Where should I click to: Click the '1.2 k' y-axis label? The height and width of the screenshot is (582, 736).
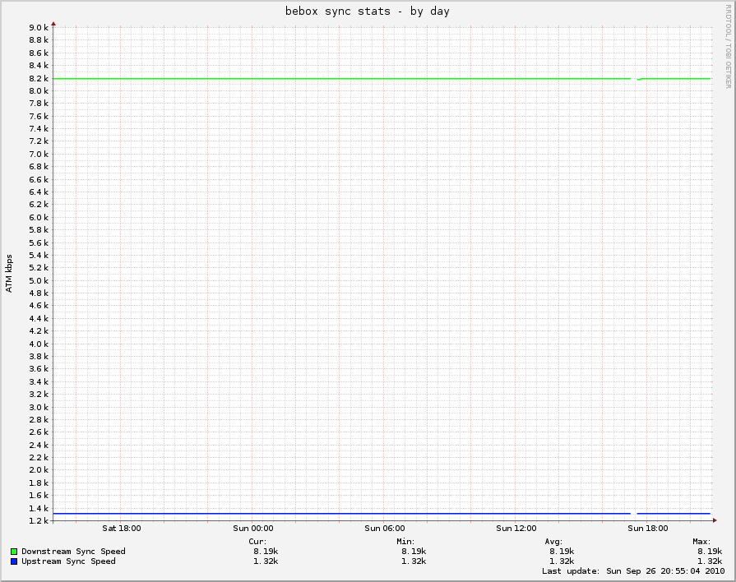click(39, 521)
